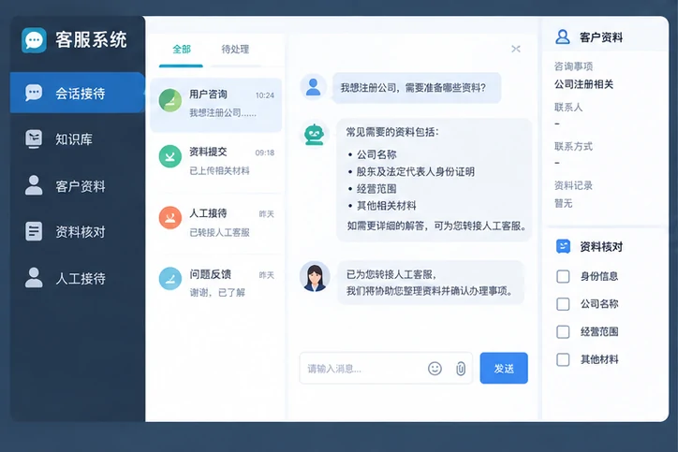Close the chat with the X icon
The width and height of the screenshot is (678, 452).
tap(515, 49)
